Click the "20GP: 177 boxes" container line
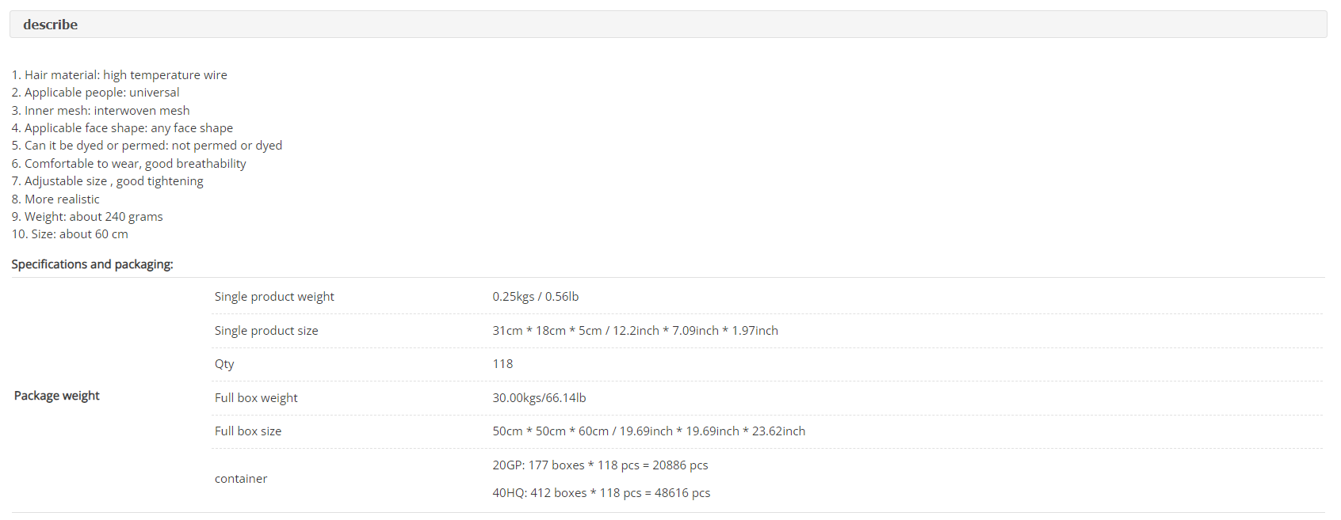The height and width of the screenshot is (520, 1341). tap(600, 465)
